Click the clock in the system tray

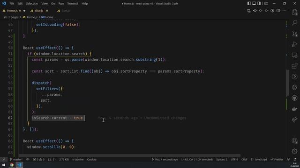(x=295, y=165)
